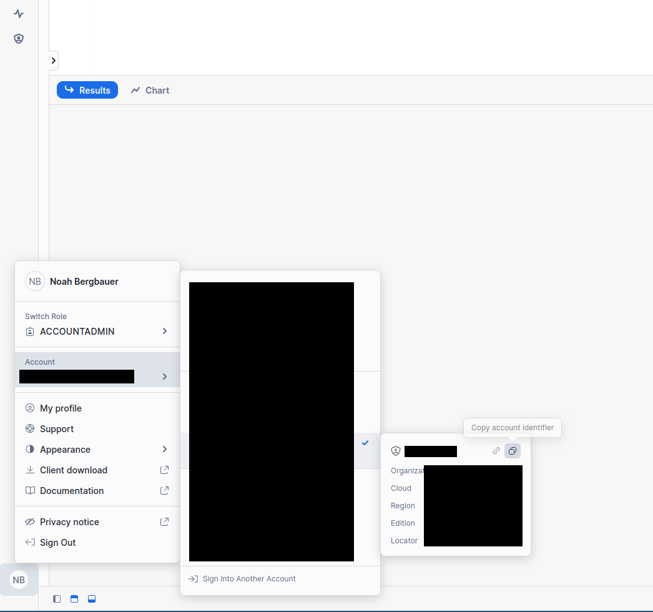Click external link icon next to Client download
This screenshot has width=653, height=612.
coord(165,470)
